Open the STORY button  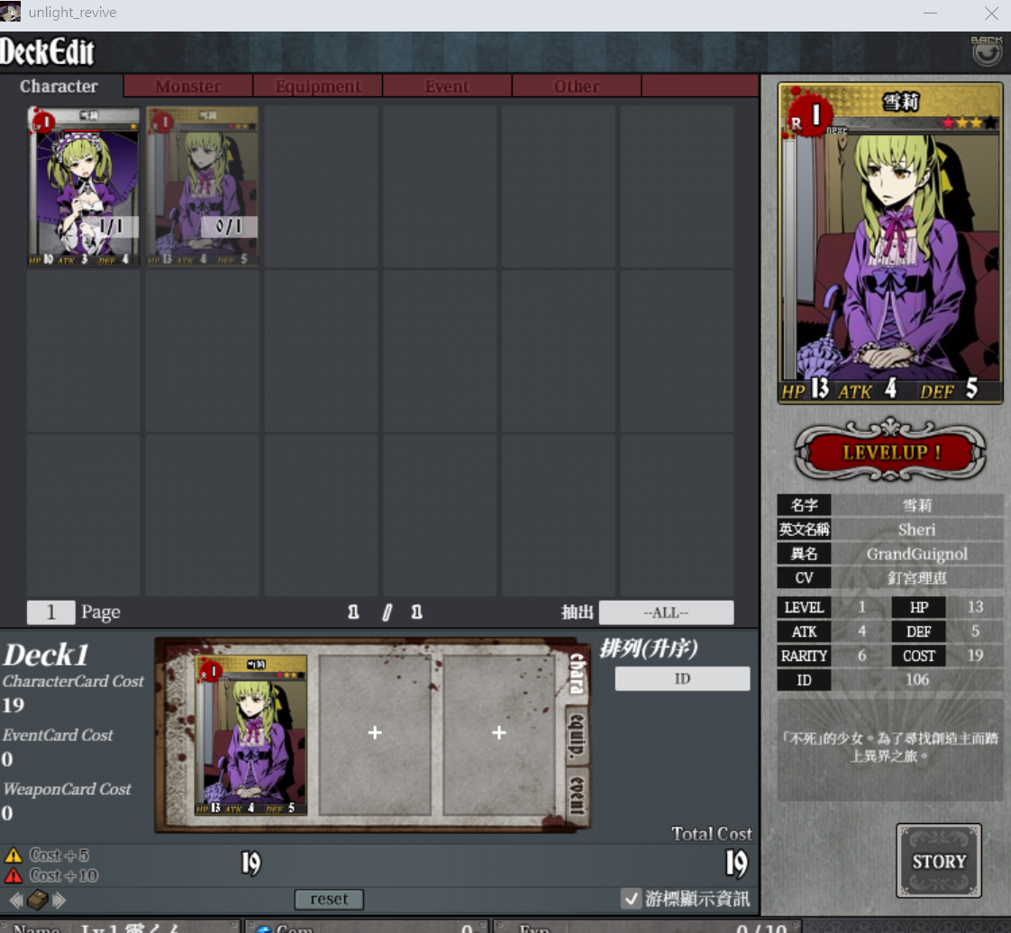[x=939, y=861]
